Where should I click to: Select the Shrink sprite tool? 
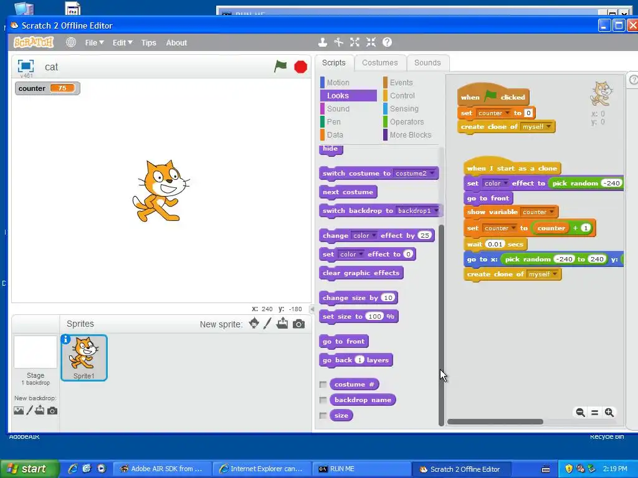[x=371, y=42]
